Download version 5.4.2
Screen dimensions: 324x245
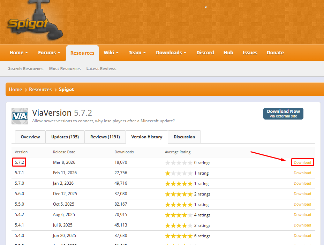(x=302, y=215)
